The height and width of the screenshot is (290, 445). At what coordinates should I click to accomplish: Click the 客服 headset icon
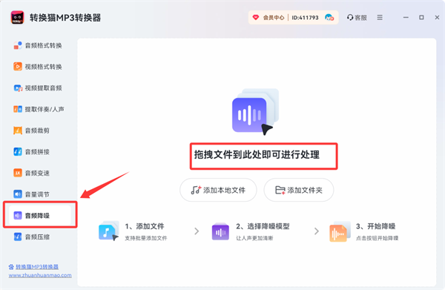click(x=350, y=18)
